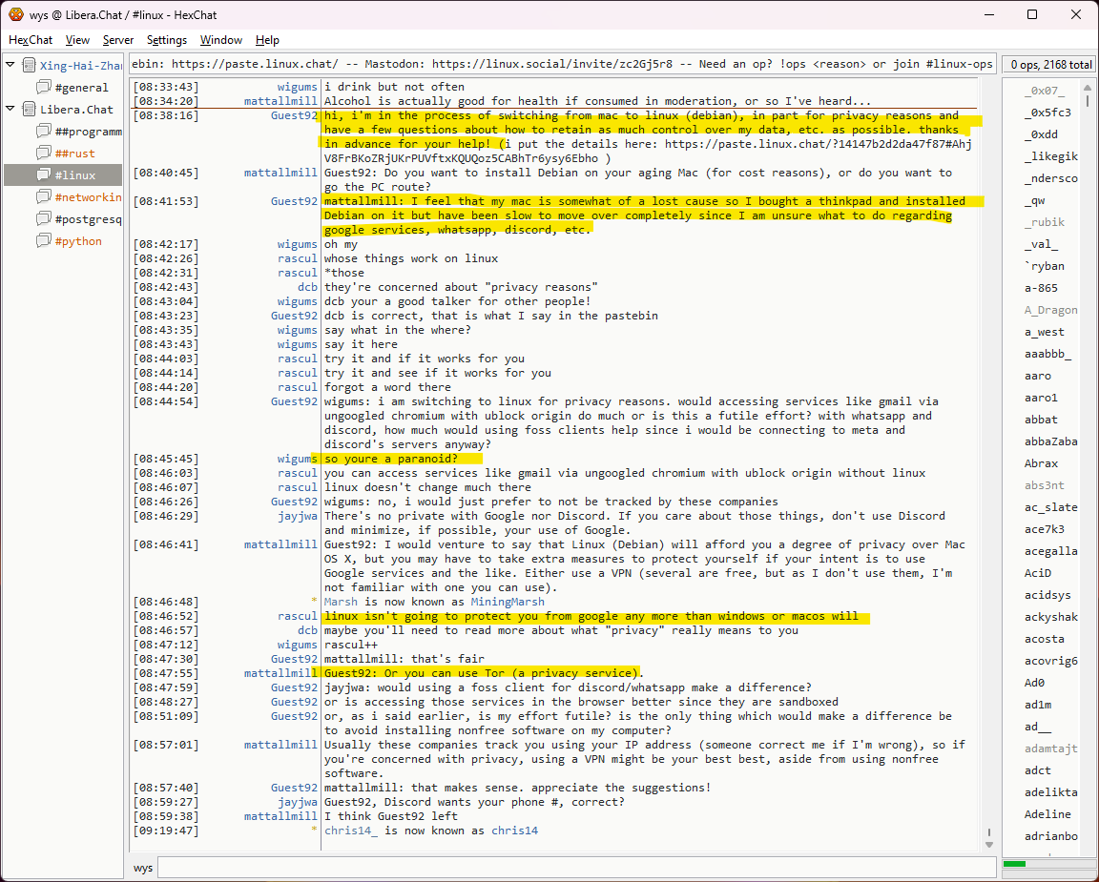
Task: Click the #general channel icon
Action: (44, 88)
